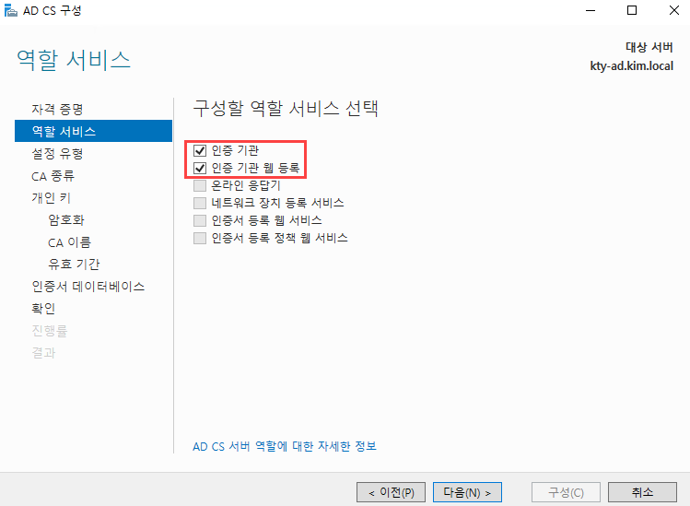Click the 역할 서비스 page title
The image size is (690, 506).
coord(74,60)
